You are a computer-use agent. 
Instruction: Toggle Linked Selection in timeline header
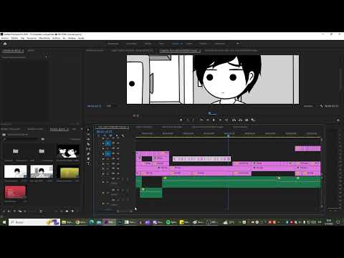point(110,135)
